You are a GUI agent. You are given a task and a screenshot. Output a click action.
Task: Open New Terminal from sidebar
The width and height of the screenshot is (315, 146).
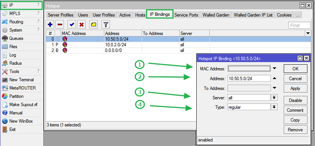[21, 80]
